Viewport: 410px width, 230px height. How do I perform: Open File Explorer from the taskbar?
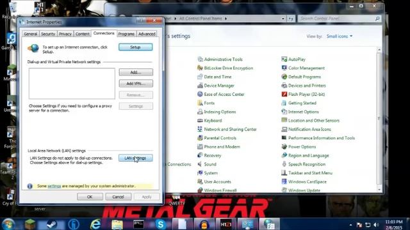tap(117, 224)
